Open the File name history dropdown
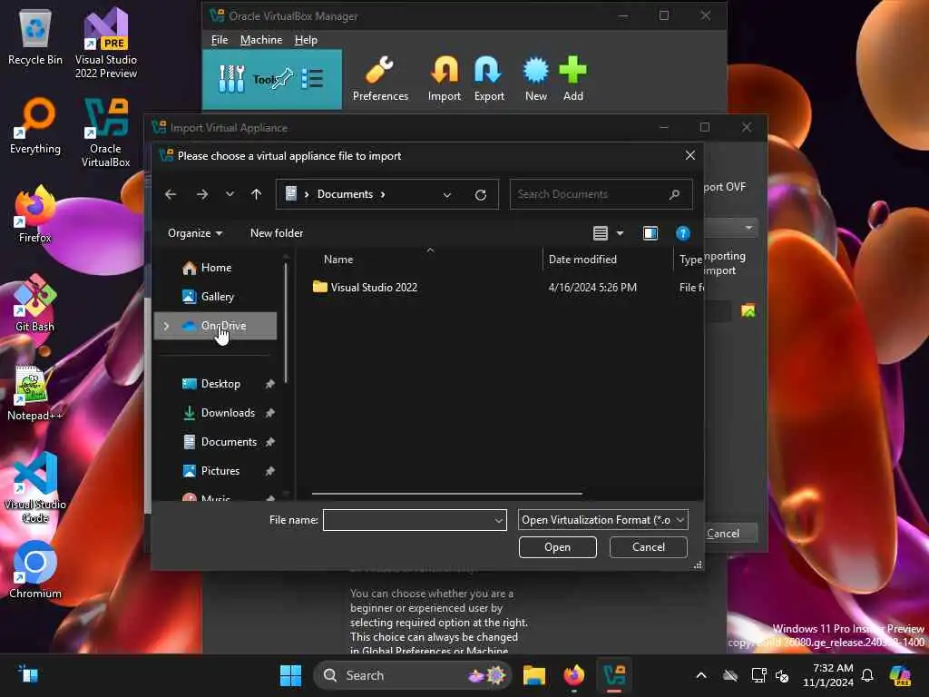The width and height of the screenshot is (929, 697). point(498,520)
